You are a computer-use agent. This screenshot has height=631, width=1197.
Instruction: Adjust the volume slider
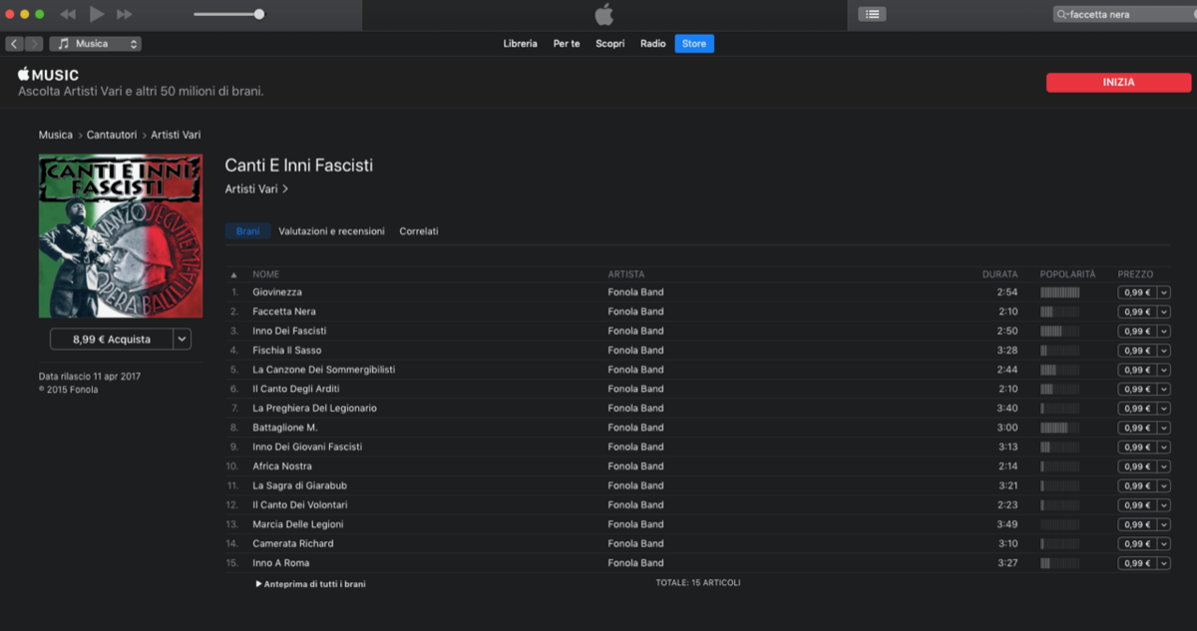coord(228,14)
